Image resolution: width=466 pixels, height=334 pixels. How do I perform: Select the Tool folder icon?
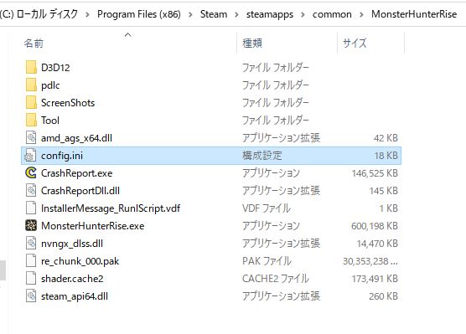point(31,121)
